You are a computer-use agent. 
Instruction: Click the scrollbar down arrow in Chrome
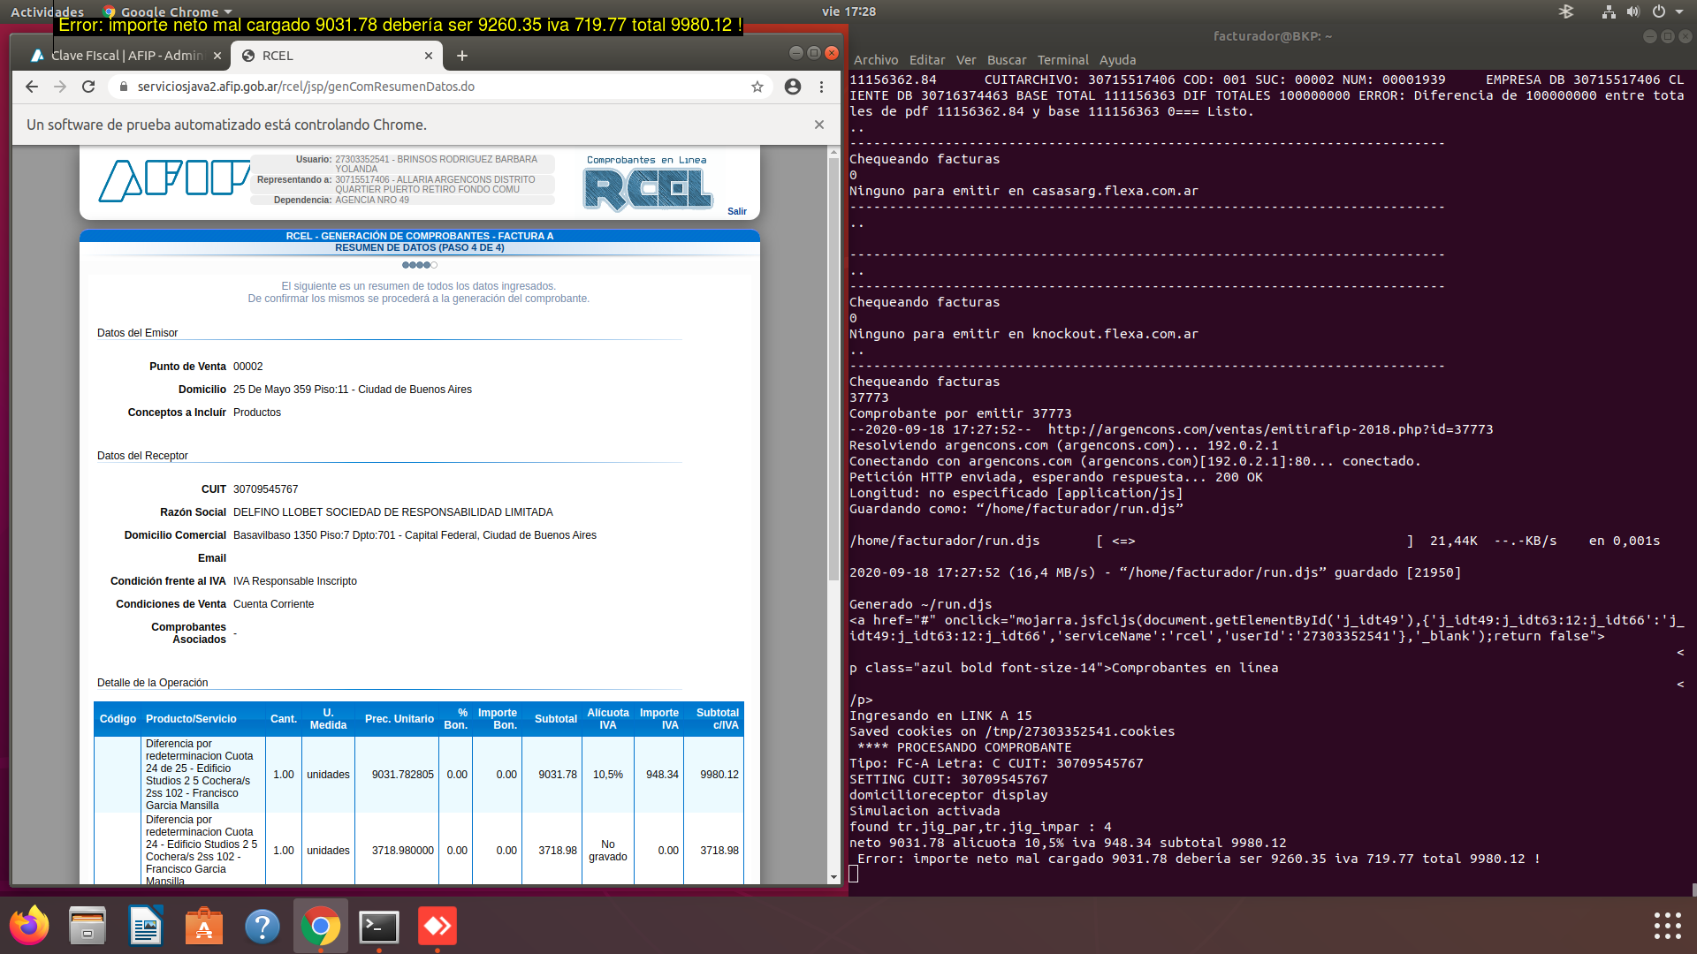click(x=833, y=877)
